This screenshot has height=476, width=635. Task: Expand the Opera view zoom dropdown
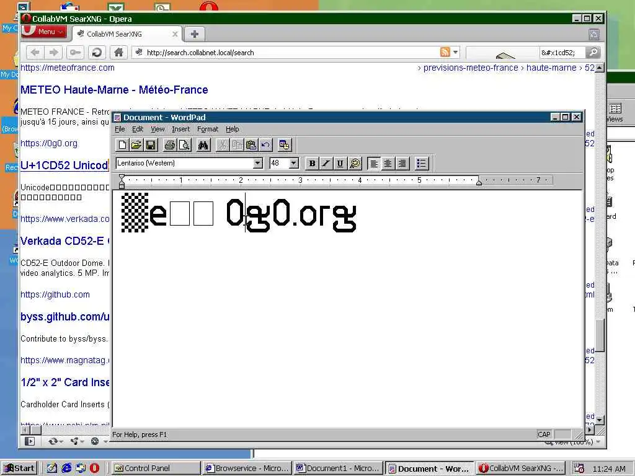point(598,442)
